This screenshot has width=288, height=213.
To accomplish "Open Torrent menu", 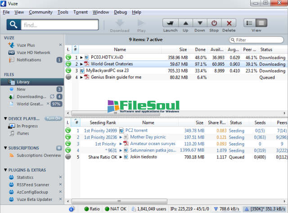I will click(x=81, y=12).
